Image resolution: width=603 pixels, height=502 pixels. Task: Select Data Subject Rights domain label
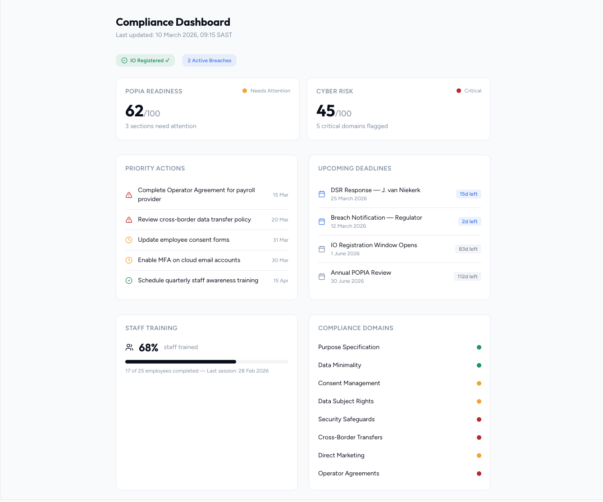(x=346, y=401)
